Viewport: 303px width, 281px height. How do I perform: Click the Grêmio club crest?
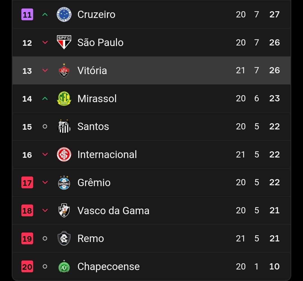point(64,182)
